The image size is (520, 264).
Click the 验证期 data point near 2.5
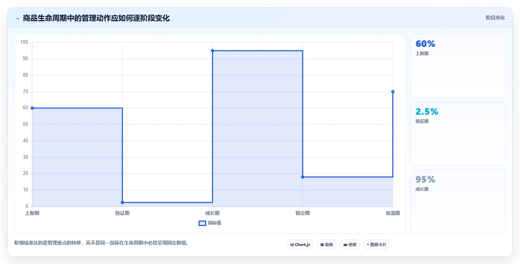coord(122,202)
